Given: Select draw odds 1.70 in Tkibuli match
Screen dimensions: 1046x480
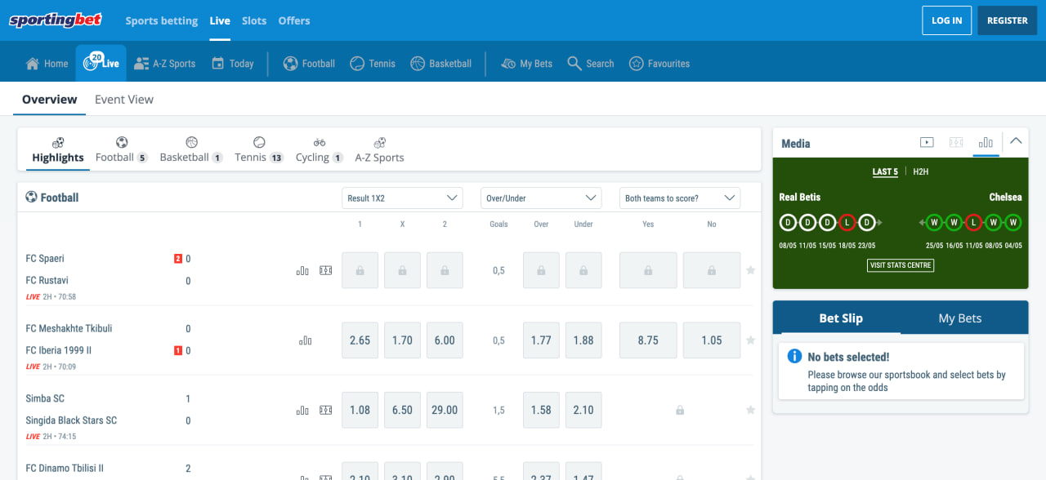Looking at the screenshot, I should 402,340.
